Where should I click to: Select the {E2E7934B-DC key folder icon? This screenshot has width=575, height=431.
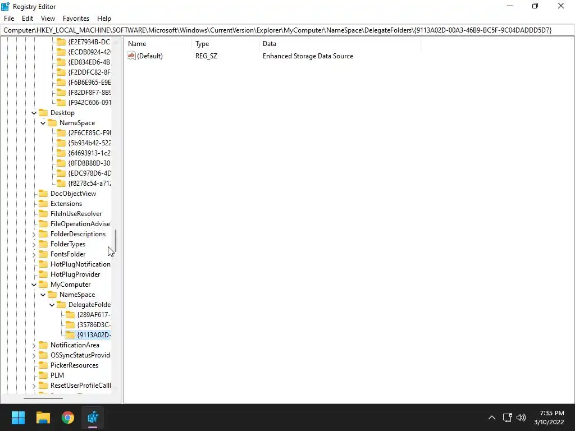tap(61, 42)
